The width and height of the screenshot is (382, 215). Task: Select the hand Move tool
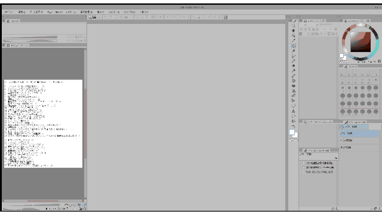[x=293, y=30]
